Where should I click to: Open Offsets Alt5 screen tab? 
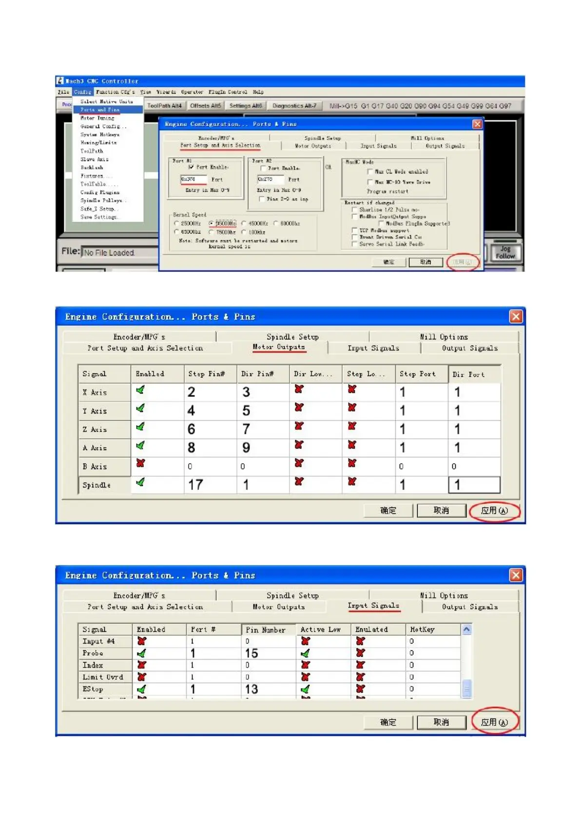point(206,106)
